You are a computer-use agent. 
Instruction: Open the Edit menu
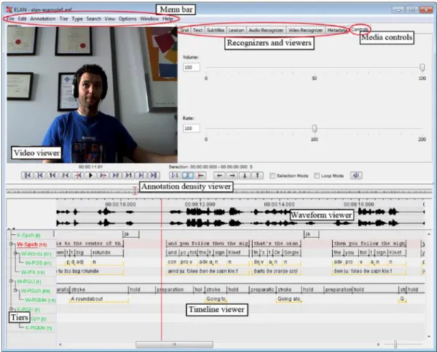tap(22, 19)
